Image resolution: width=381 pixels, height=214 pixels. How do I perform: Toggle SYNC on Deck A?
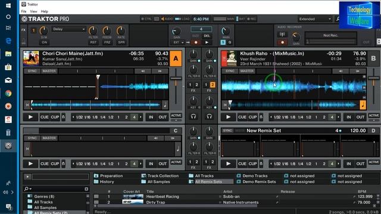[x=32, y=71]
